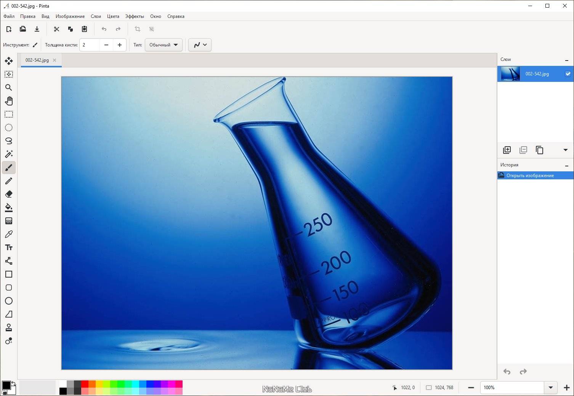The height and width of the screenshot is (396, 574).
Task: Select the Magic Wand tool
Action: tap(9, 154)
